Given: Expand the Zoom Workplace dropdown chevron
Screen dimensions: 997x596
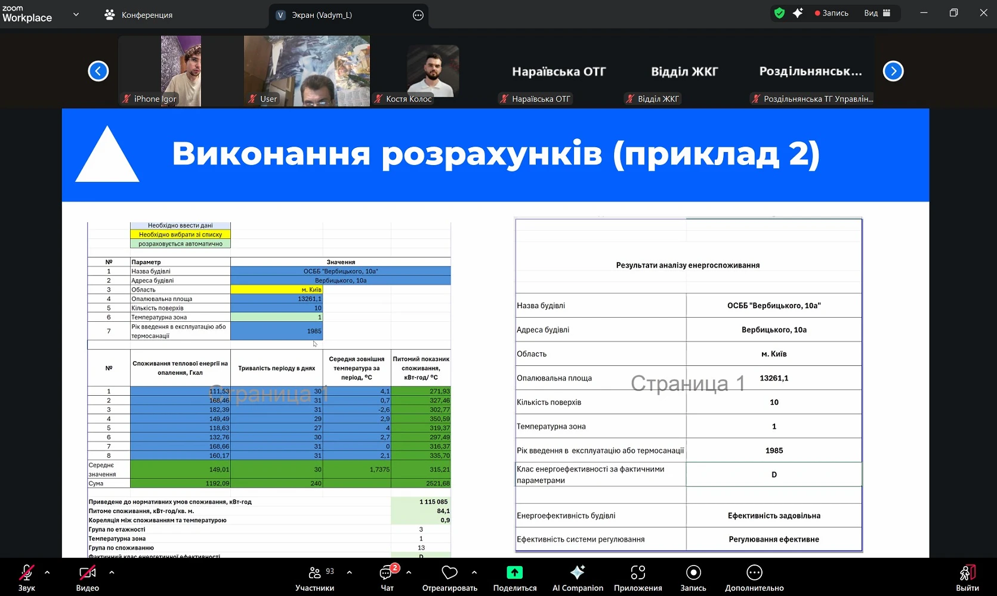Looking at the screenshot, I should coord(76,14).
